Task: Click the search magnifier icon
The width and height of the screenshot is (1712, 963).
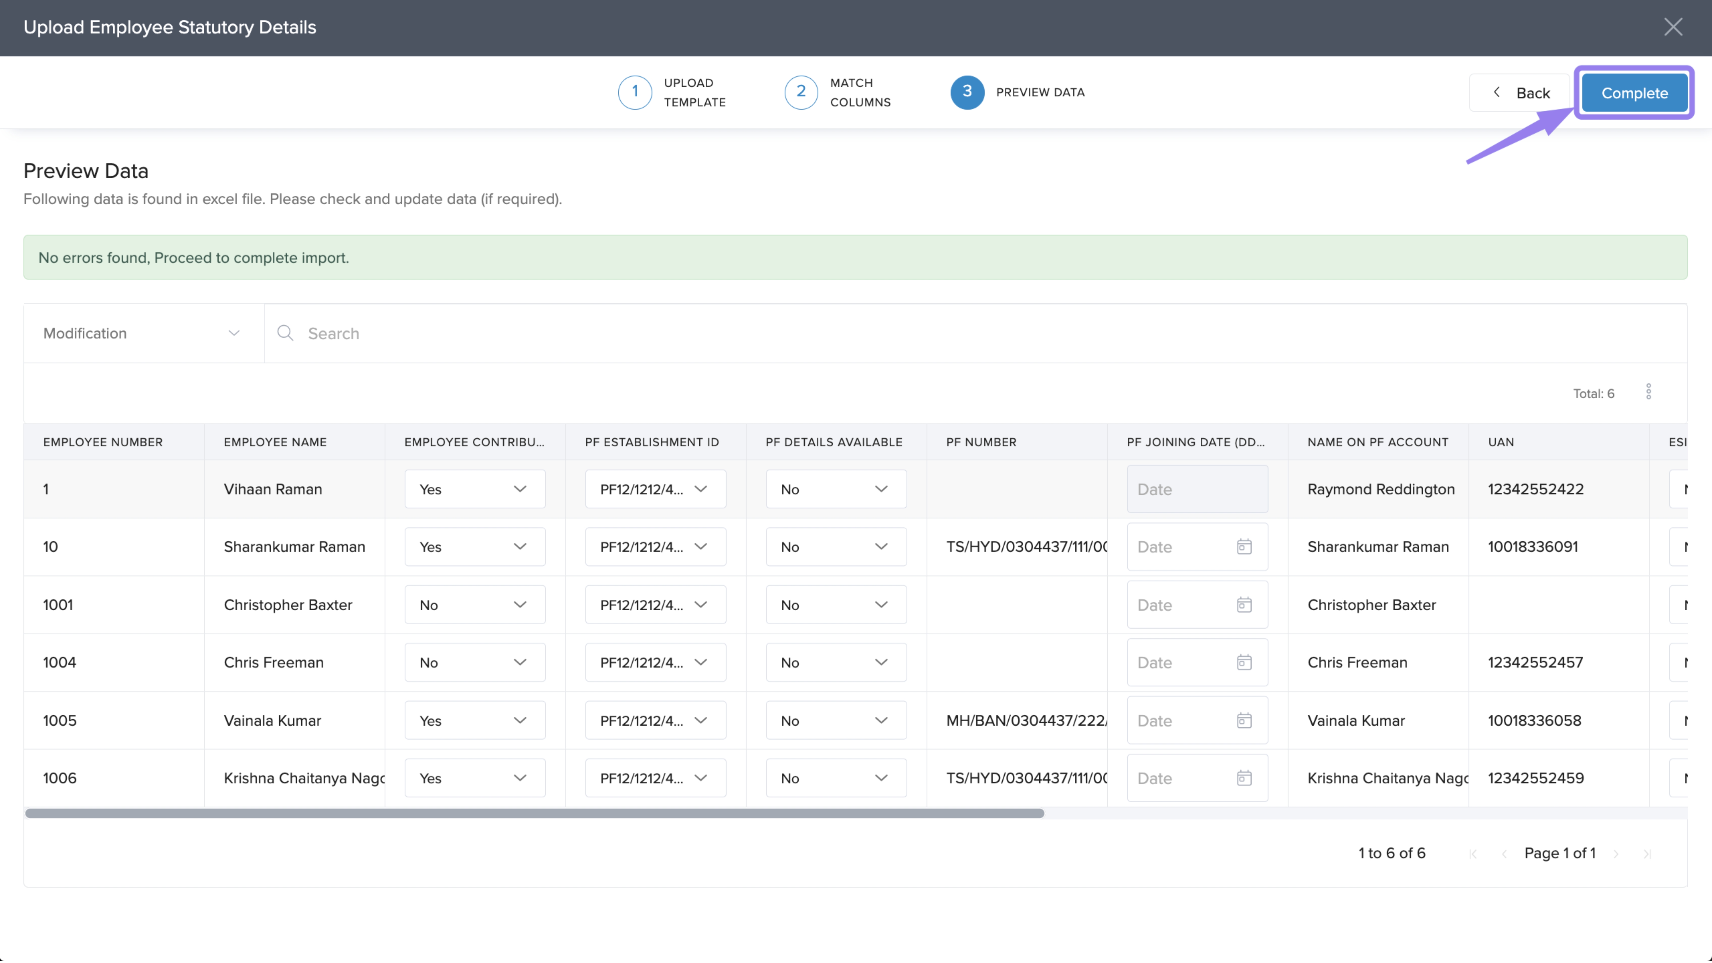Action: (285, 333)
